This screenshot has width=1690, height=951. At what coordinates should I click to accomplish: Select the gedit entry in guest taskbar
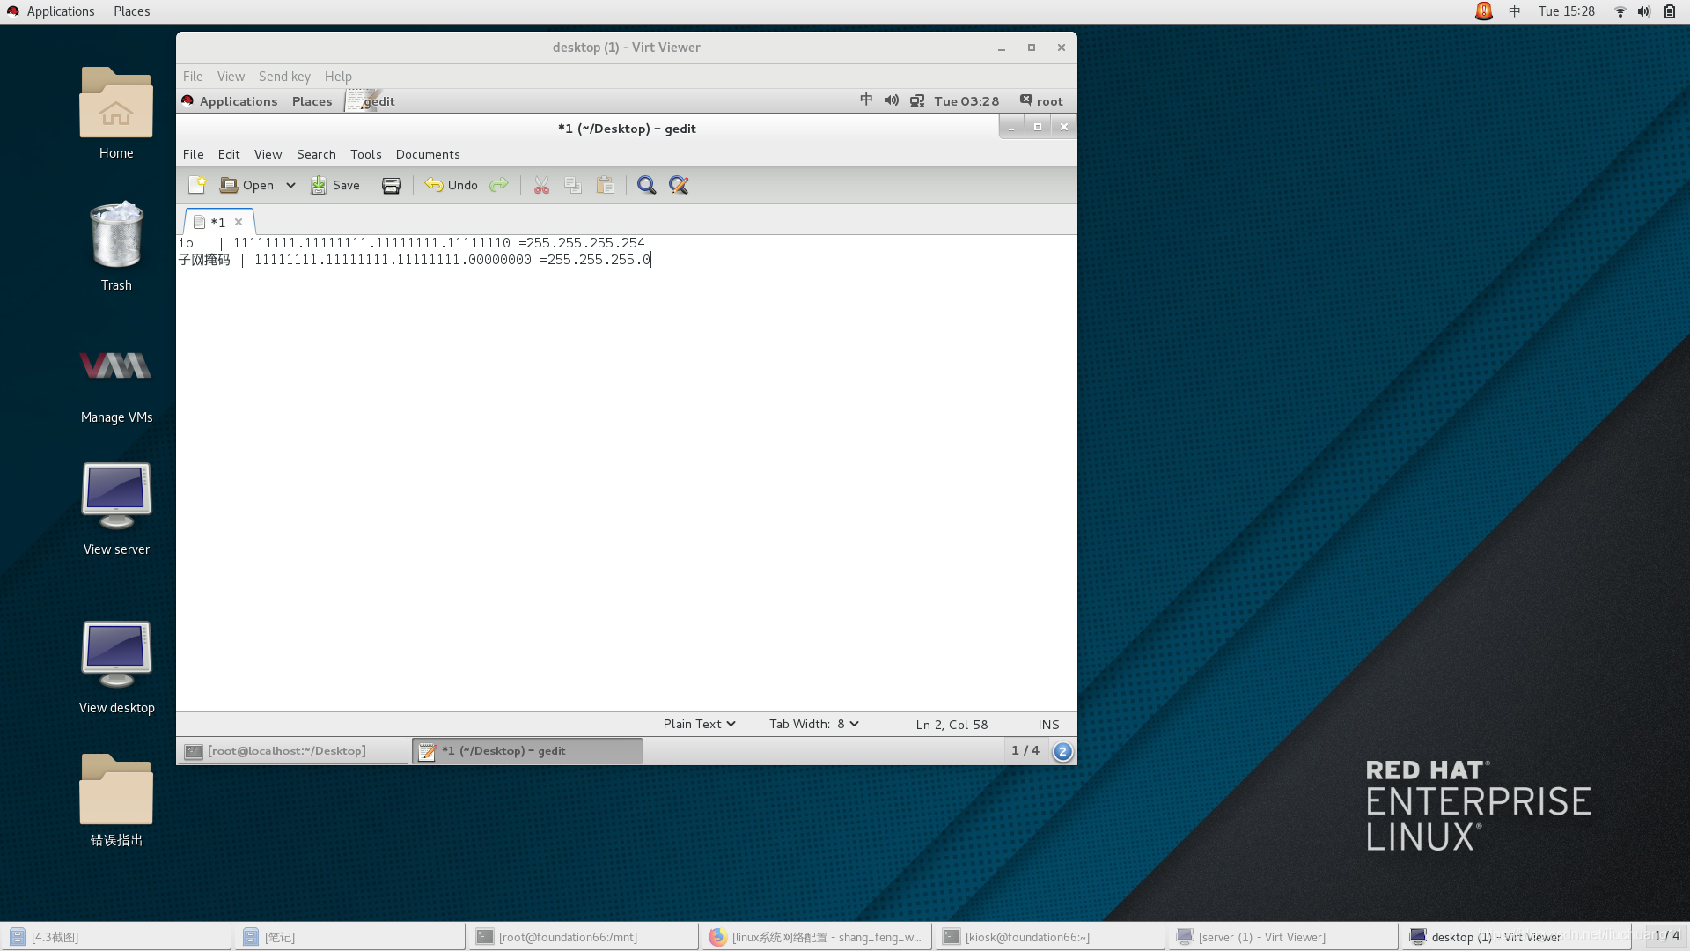(527, 751)
